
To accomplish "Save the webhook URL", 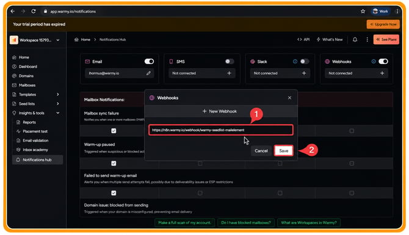I will 283,151.
